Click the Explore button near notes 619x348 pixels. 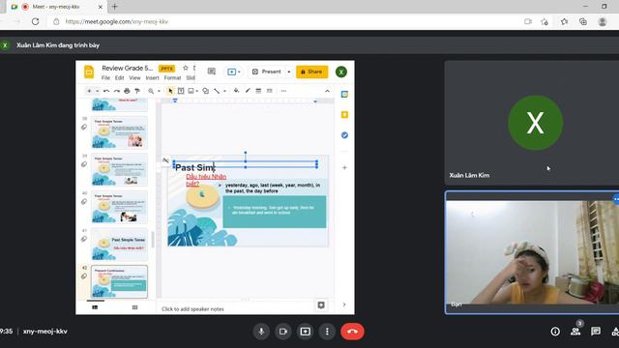[321, 305]
